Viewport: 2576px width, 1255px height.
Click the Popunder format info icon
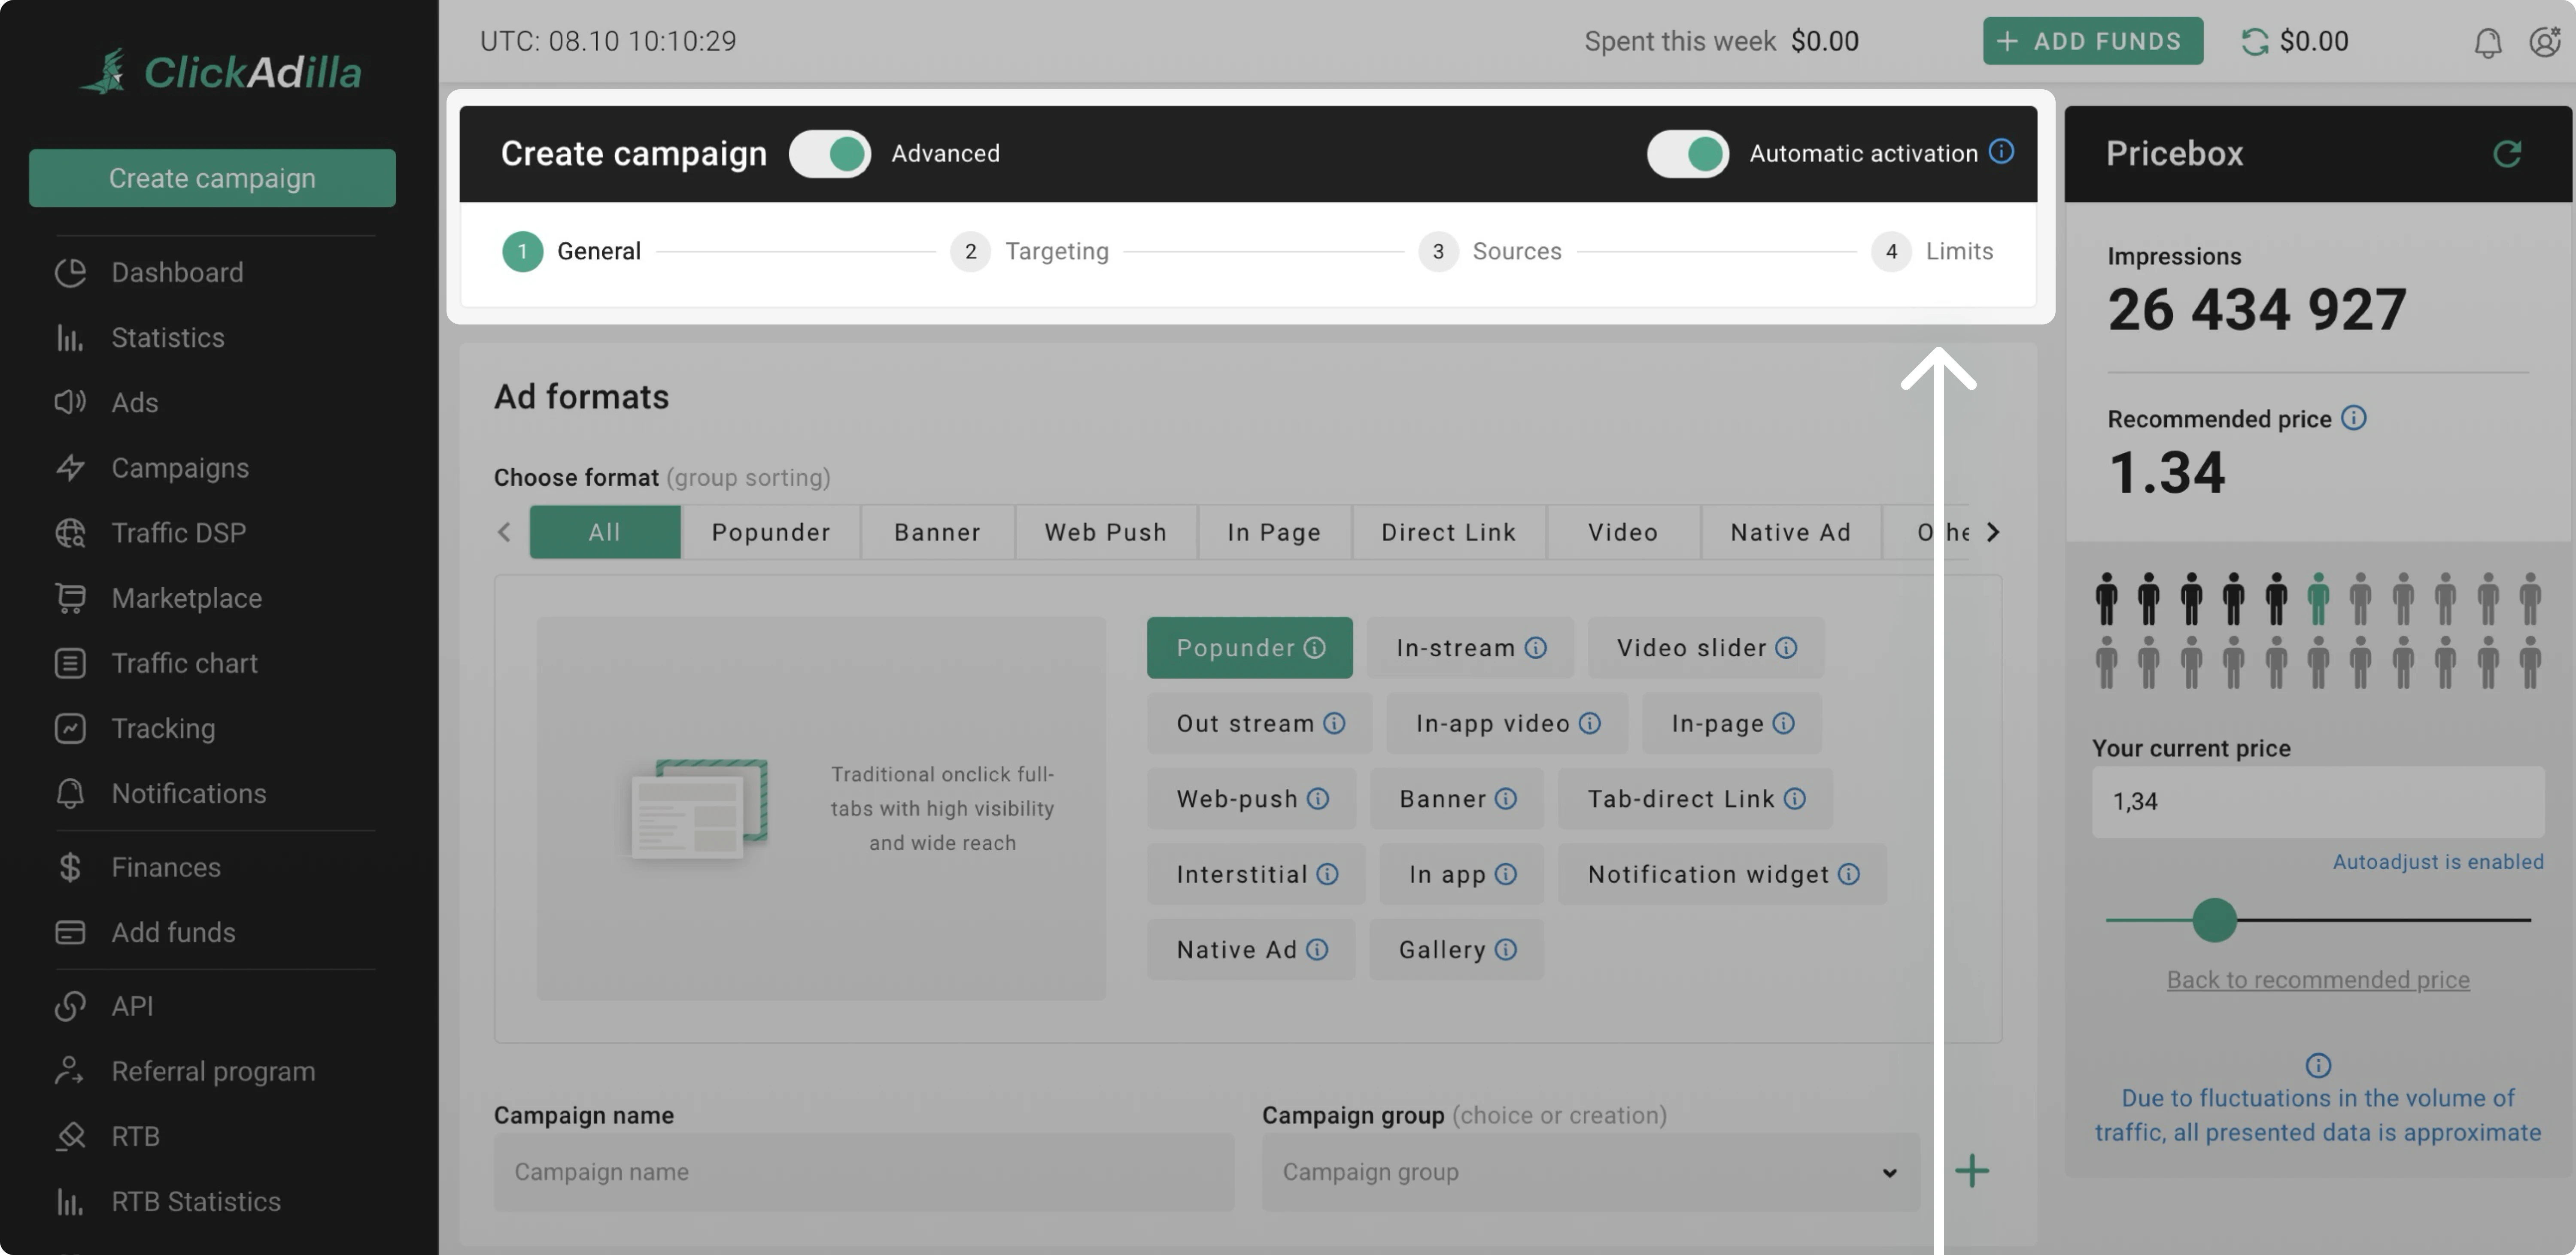[x=1315, y=648]
